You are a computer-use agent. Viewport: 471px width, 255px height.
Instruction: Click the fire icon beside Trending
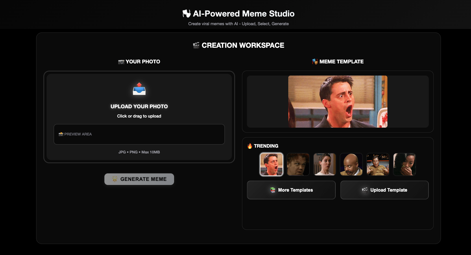[x=250, y=146]
